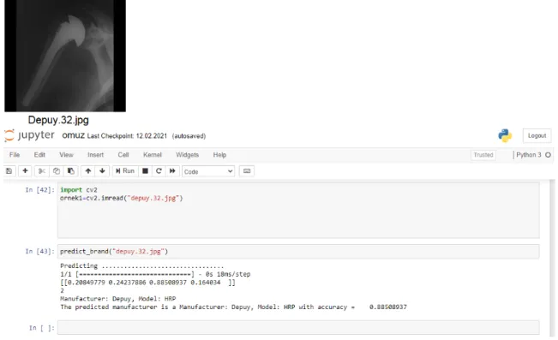This screenshot has width=558, height=340.
Task: Insert a new cell with the plus icon
Action: coord(25,171)
